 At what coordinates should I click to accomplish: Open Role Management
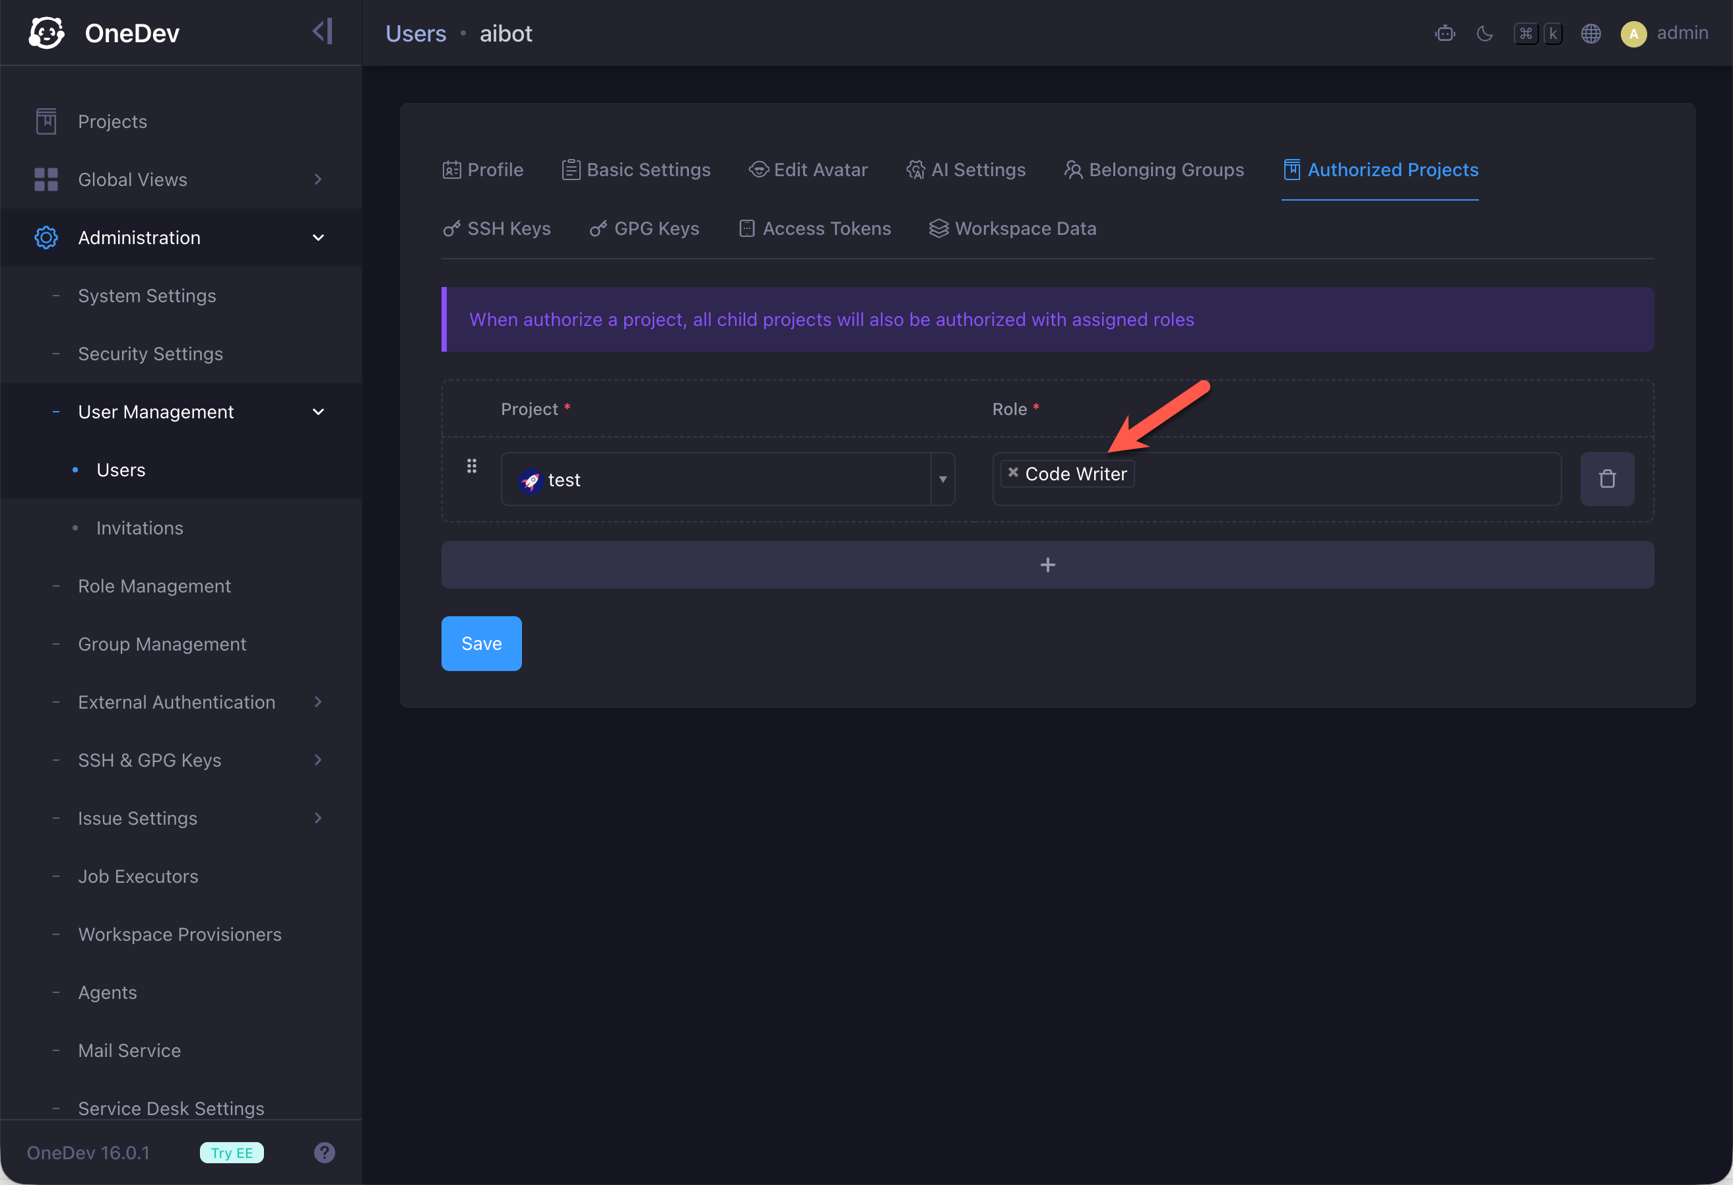(x=154, y=586)
